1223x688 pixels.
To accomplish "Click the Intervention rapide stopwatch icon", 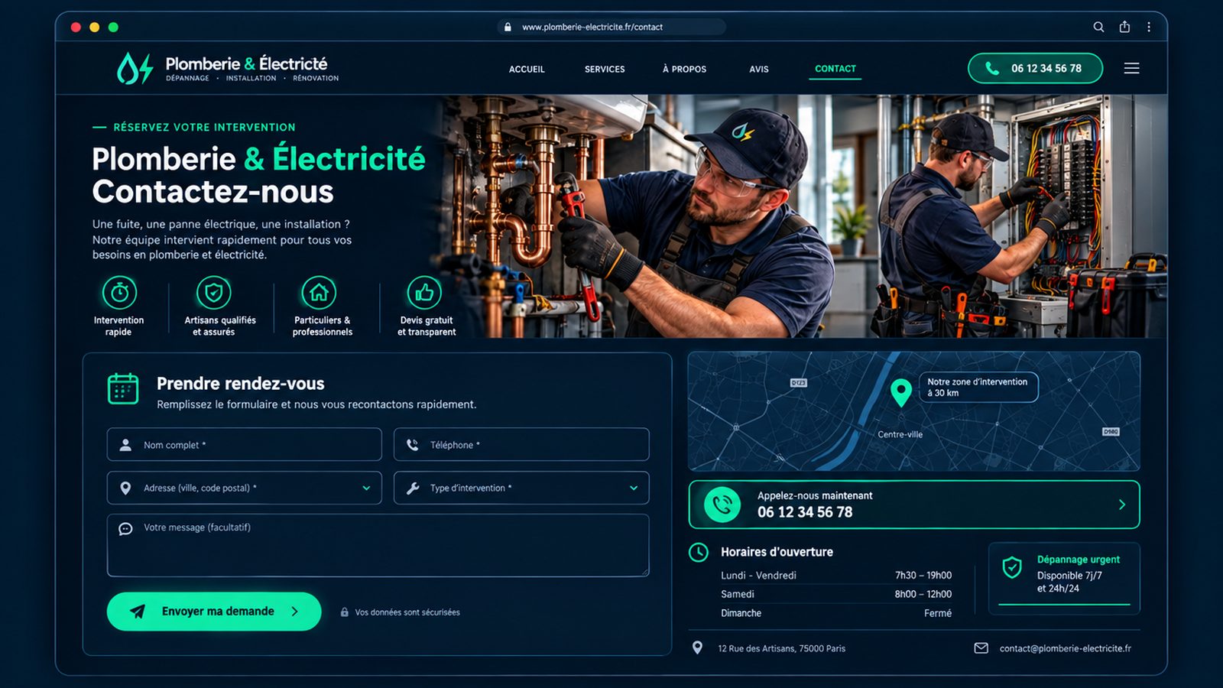I will pos(119,293).
